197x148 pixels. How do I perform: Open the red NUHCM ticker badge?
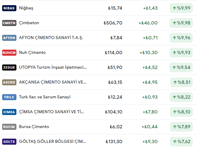point(9,53)
